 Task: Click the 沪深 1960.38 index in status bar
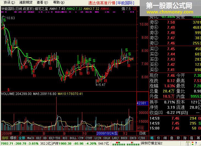click(x=62, y=144)
